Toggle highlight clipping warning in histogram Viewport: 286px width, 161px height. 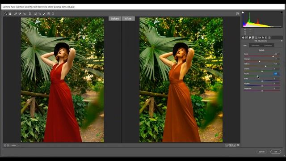coord(282,13)
